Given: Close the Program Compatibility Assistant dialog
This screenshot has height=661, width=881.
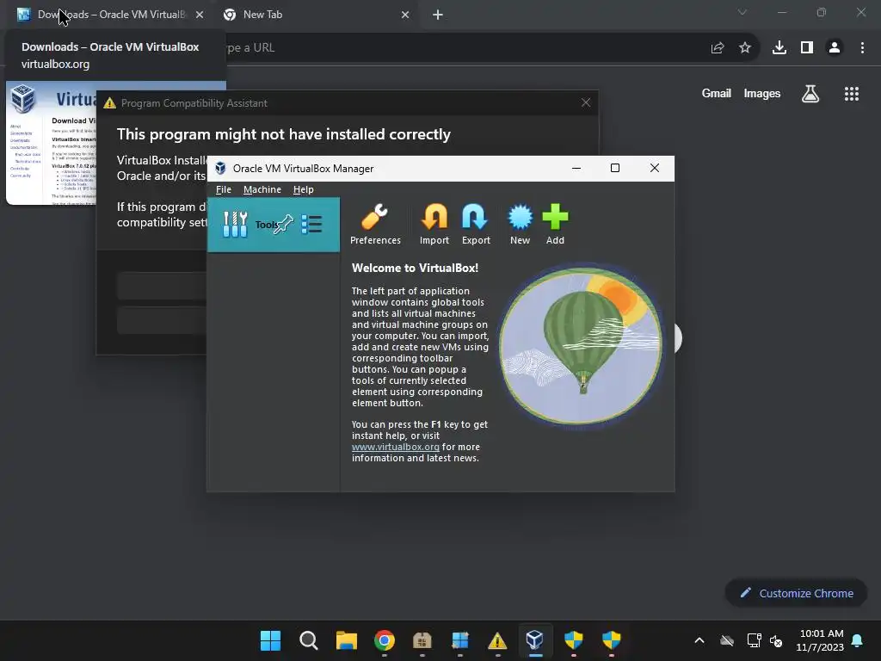Looking at the screenshot, I should 586,102.
